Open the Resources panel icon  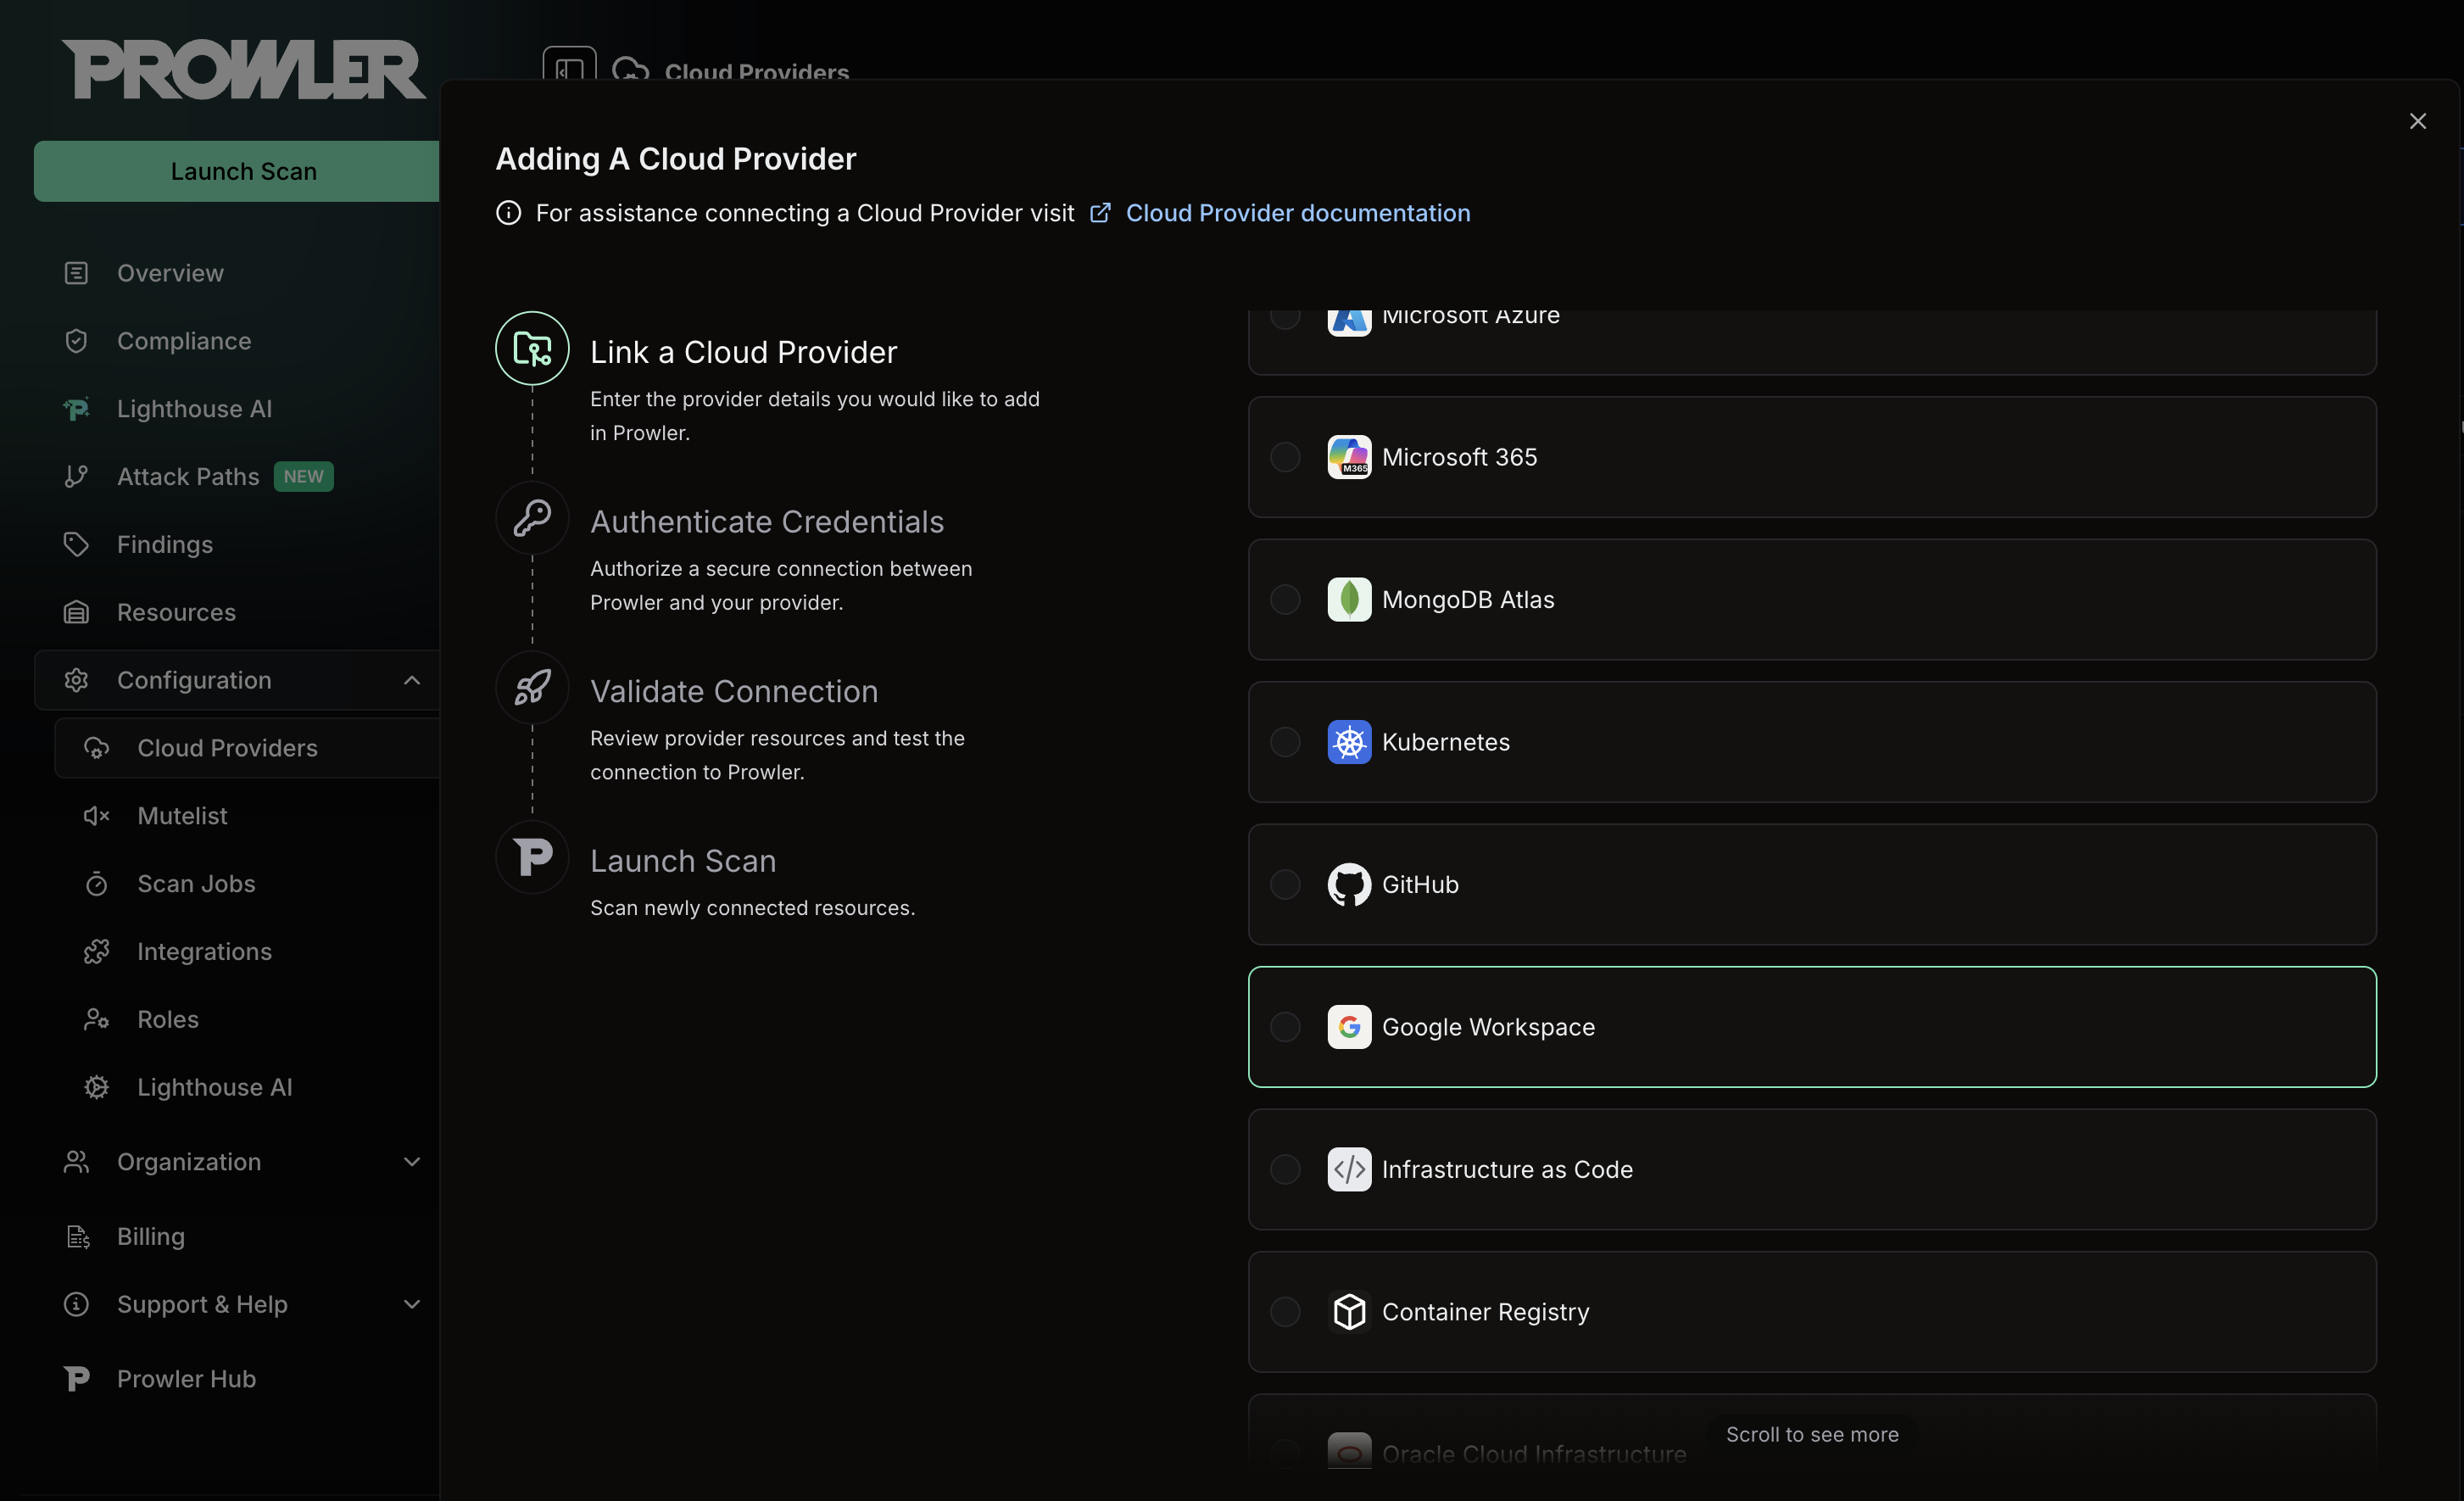pos(76,612)
